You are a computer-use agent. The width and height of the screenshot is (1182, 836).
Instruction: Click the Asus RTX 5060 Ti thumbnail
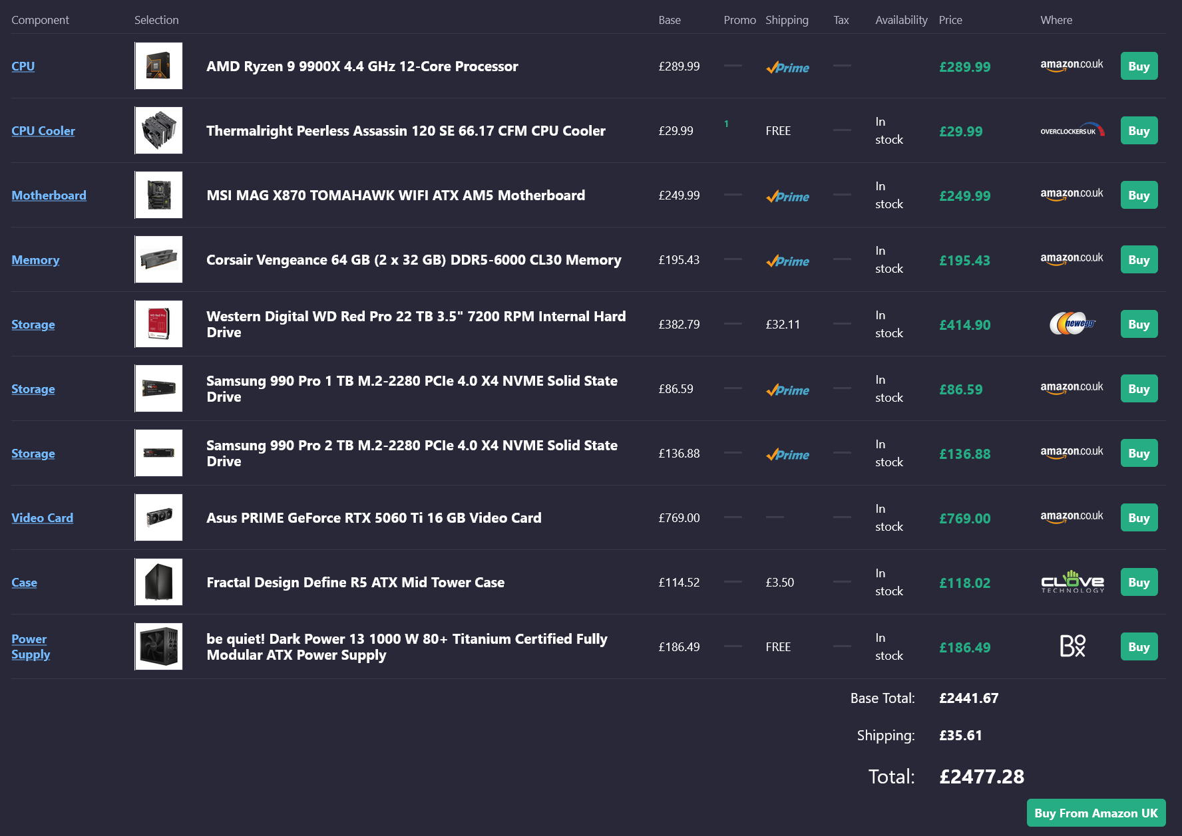click(x=158, y=517)
